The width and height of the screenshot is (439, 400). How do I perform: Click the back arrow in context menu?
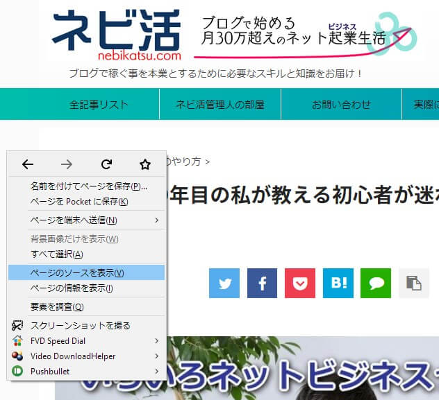click(x=28, y=164)
